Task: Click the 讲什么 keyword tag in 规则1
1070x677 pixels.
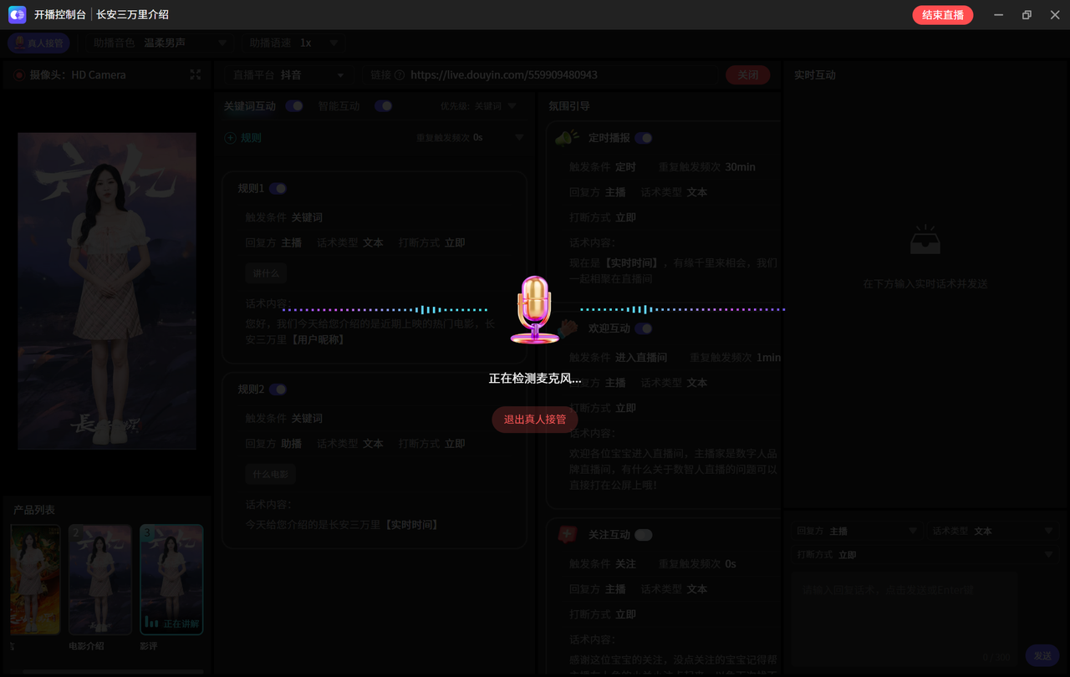Action: tap(267, 273)
